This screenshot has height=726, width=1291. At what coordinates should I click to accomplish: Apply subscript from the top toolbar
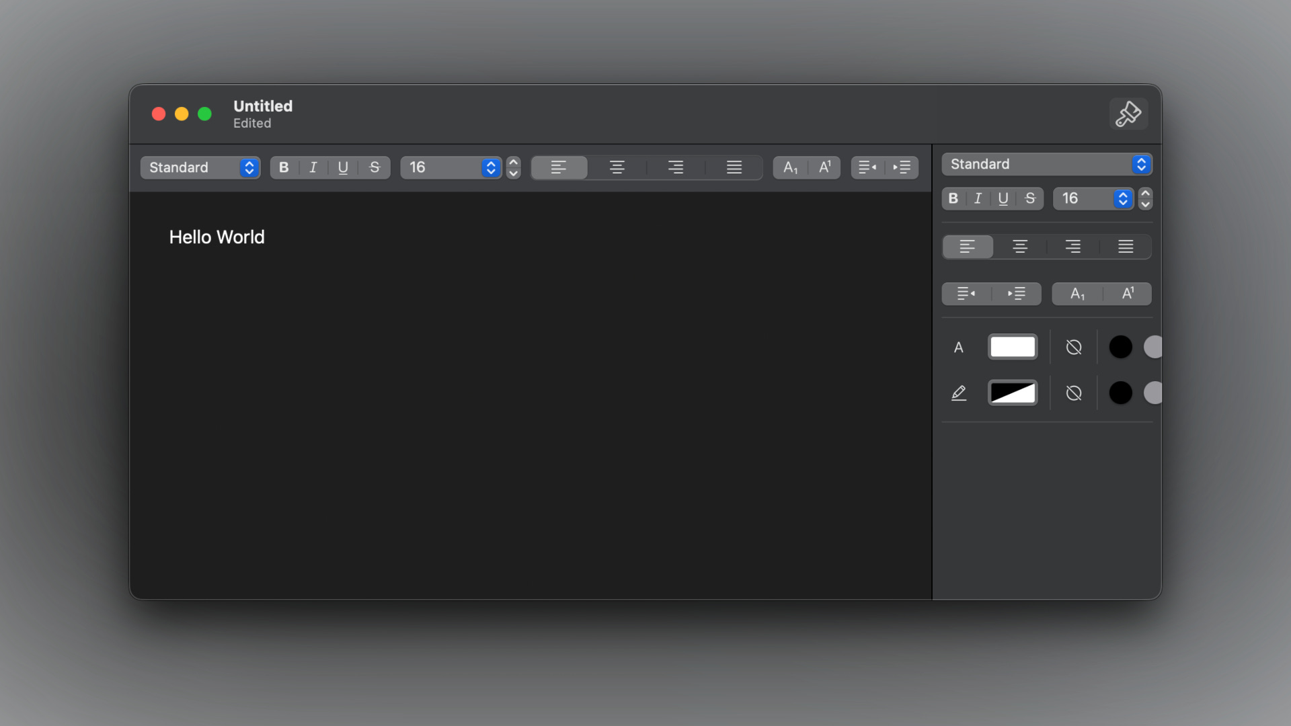790,167
